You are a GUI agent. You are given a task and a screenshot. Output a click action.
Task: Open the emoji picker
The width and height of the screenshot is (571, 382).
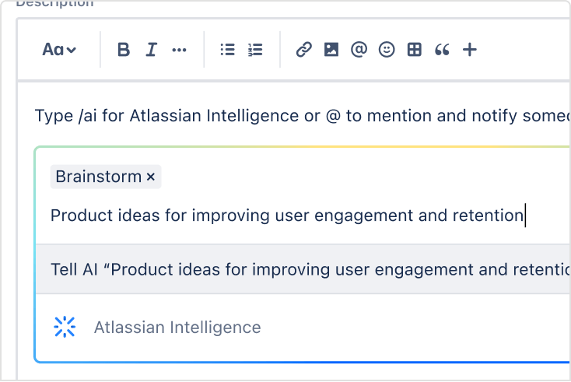[387, 50]
